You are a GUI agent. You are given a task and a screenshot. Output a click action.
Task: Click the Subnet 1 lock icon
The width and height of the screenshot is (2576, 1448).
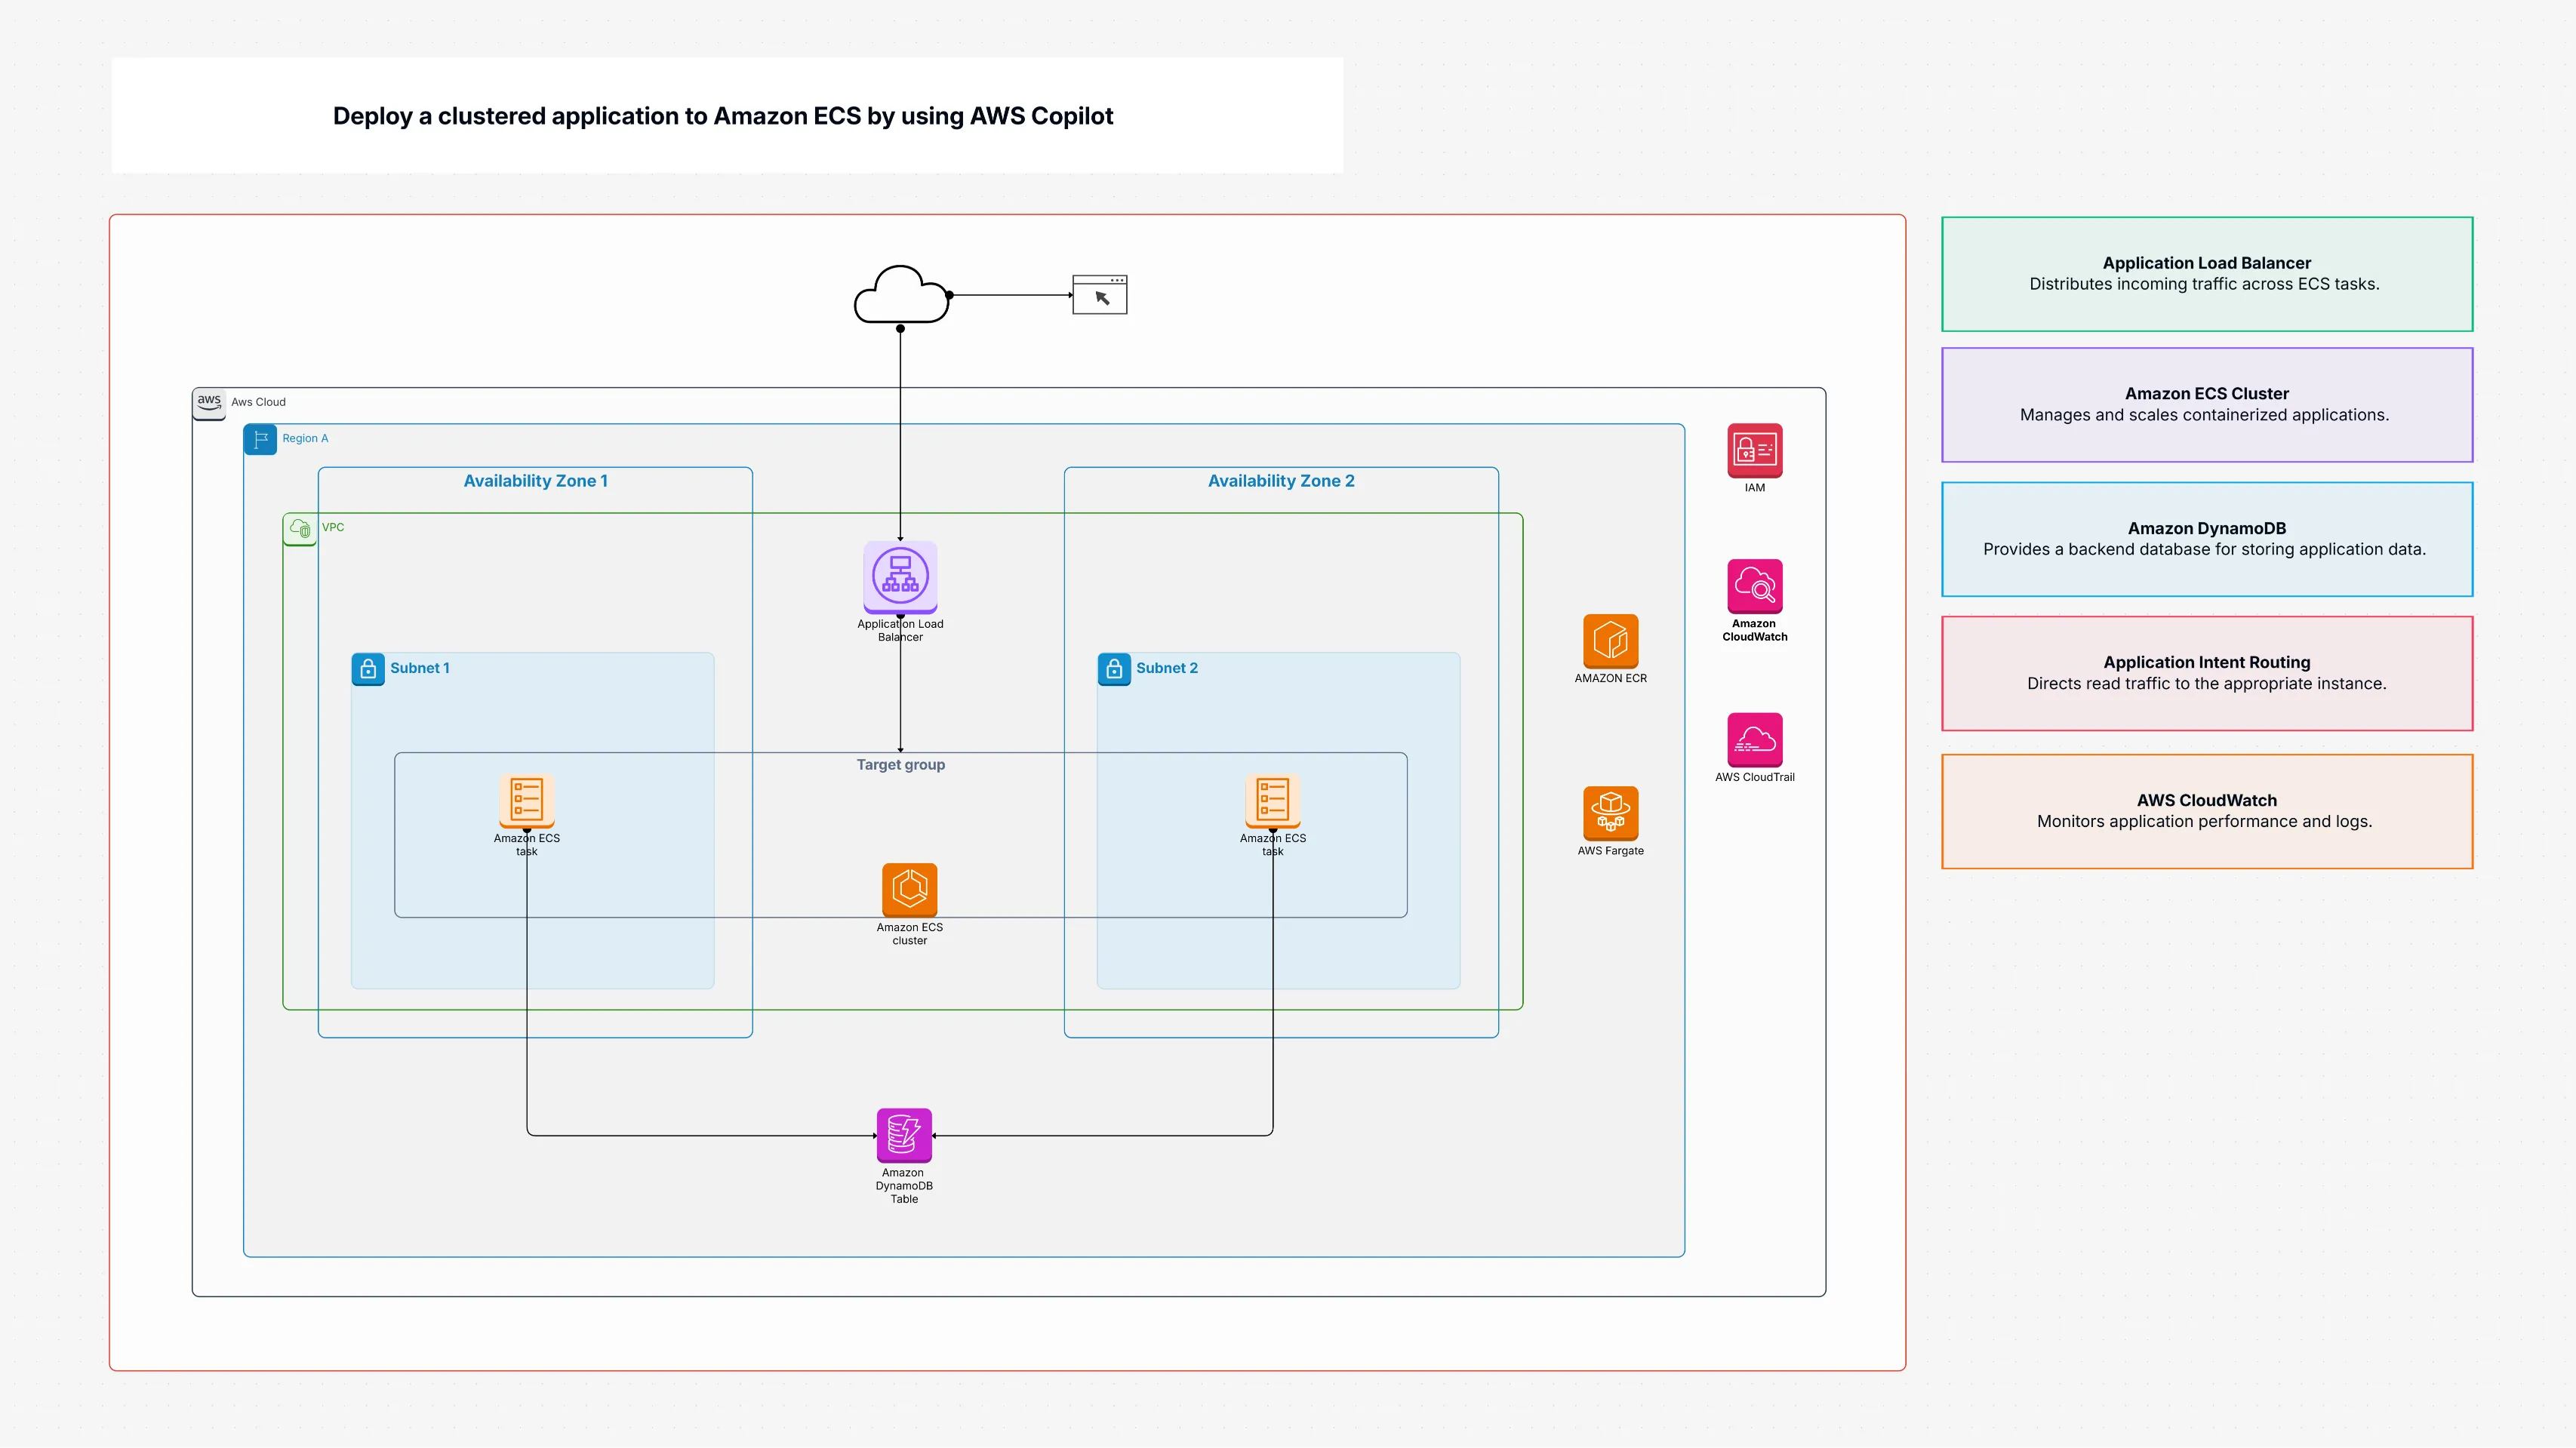pos(368,669)
